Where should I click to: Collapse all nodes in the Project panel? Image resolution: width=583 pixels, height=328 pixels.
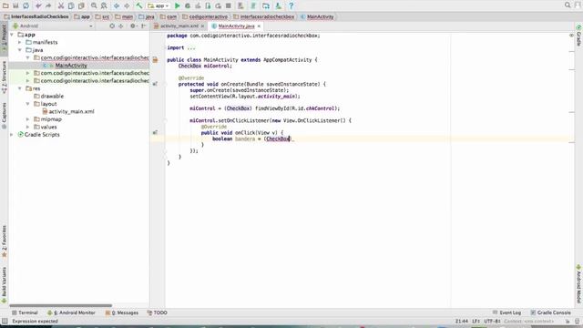click(x=121, y=26)
